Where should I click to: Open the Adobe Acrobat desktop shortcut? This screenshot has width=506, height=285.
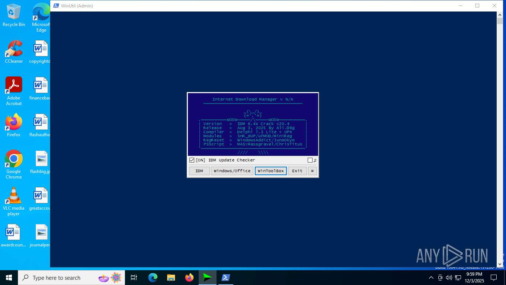tap(14, 91)
